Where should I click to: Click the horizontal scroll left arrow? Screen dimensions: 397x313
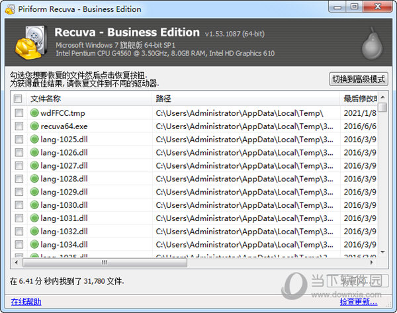[x=17, y=263]
